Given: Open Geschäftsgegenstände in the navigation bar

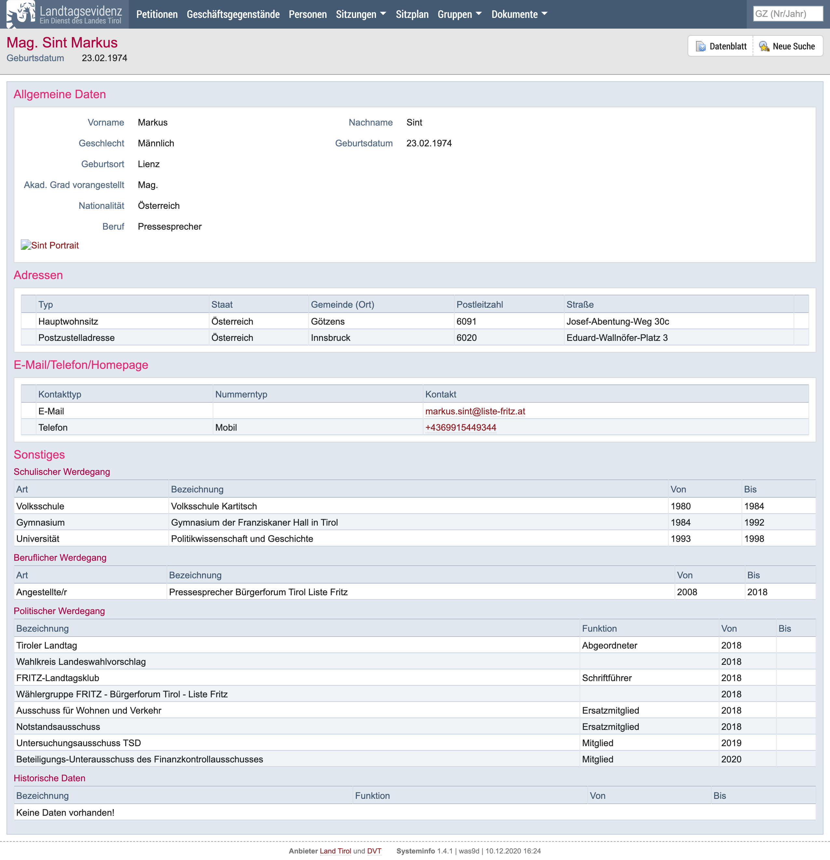Looking at the screenshot, I should point(233,14).
